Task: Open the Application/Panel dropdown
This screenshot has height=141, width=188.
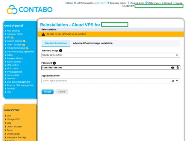Action: pos(111,81)
